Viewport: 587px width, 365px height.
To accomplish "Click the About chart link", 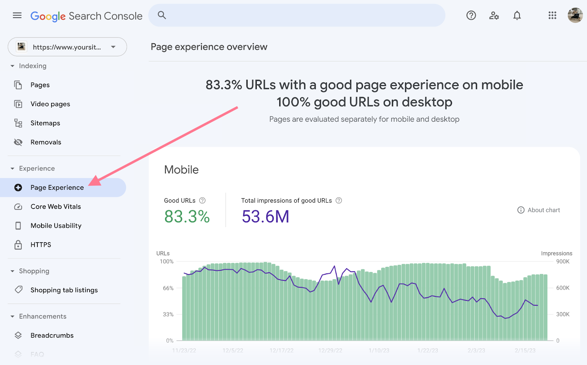I will tap(539, 210).
